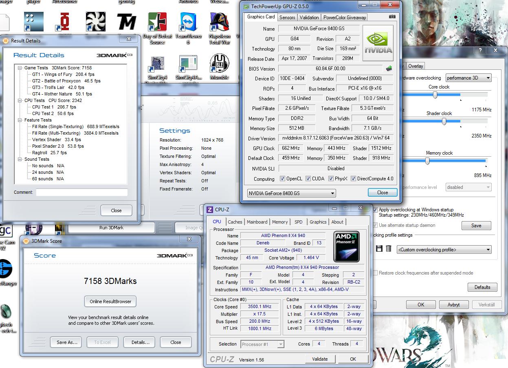Select the Ragtroll 25.7 fps row
Viewport: 508px width, 368px height.
(x=49, y=153)
